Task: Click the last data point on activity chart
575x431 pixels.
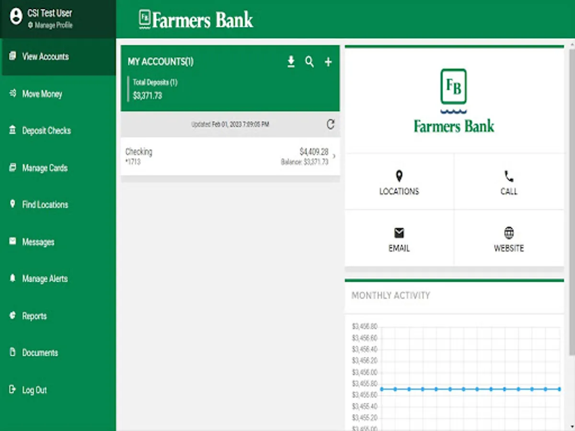Action: (x=560, y=389)
